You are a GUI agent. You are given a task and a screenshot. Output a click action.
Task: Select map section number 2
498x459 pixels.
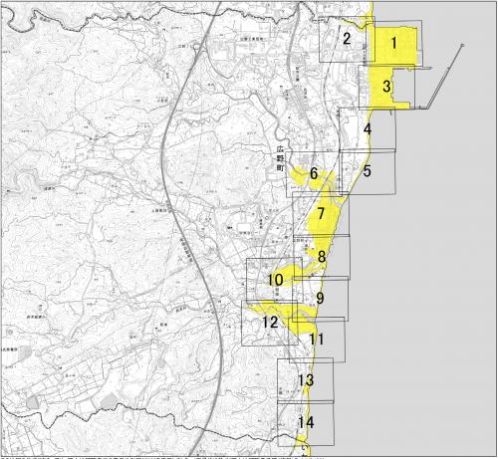(347, 39)
